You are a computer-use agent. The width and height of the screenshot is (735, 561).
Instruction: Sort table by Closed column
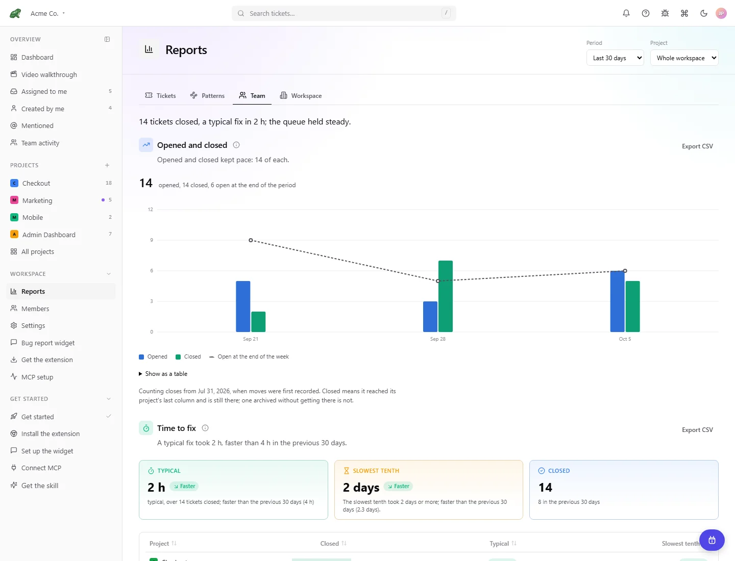333,544
